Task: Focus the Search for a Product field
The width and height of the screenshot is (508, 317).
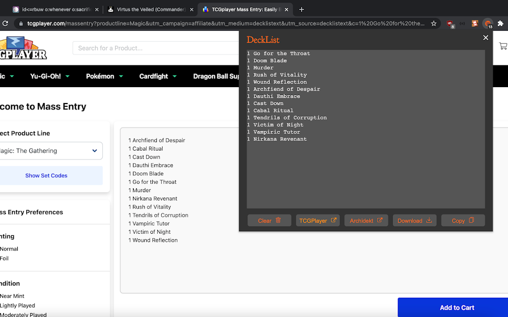Action: 155,48
